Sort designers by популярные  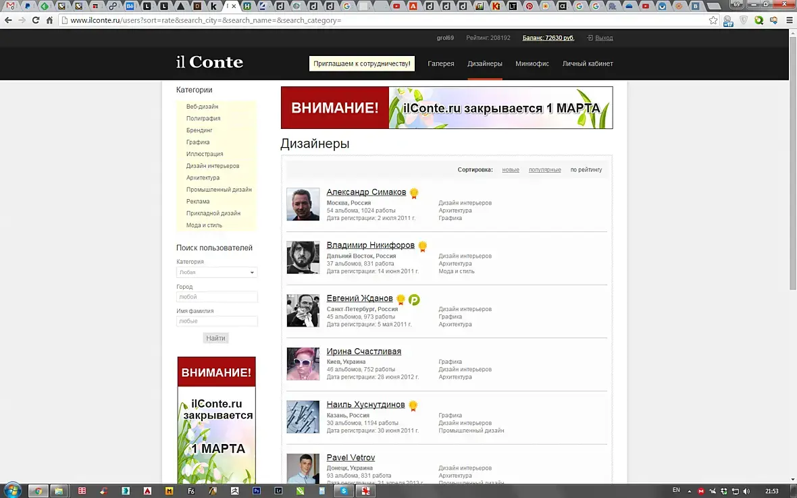(544, 169)
